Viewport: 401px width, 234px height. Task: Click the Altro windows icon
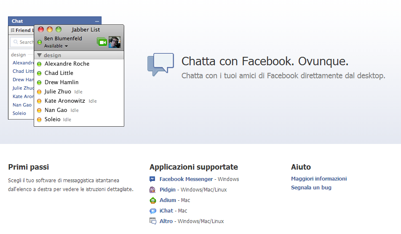[152, 221]
